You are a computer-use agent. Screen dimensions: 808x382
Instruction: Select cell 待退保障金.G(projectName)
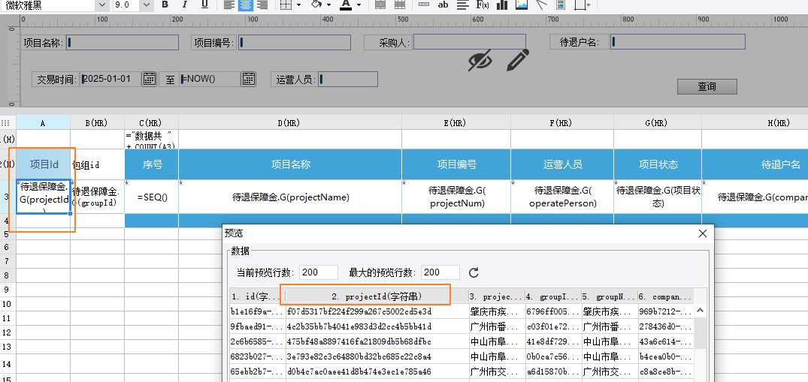pyautogui.click(x=290, y=197)
